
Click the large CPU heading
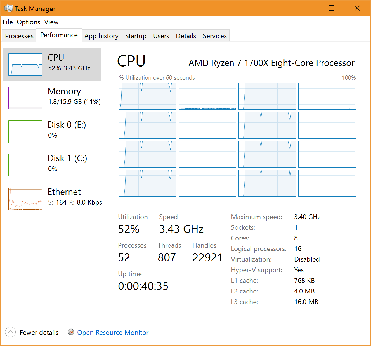click(x=131, y=61)
